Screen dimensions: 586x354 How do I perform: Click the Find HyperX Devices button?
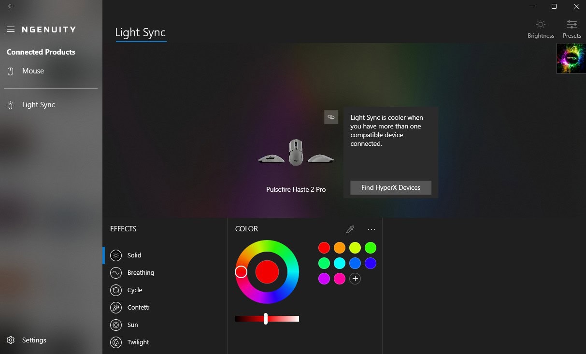tap(390, 188)
